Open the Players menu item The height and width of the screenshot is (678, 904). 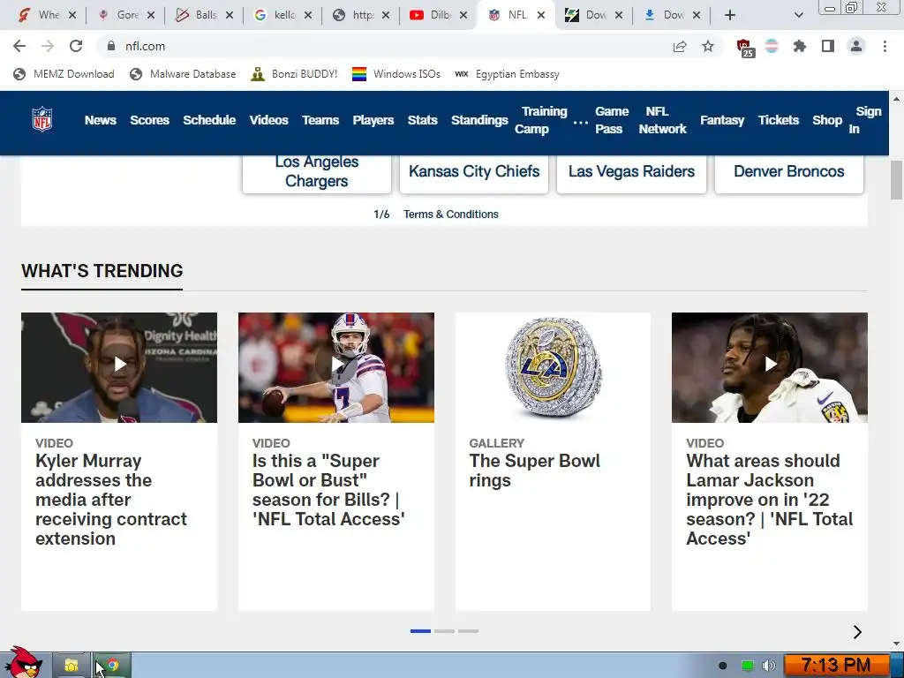[373, 120]
